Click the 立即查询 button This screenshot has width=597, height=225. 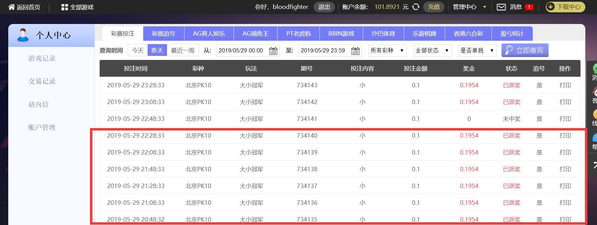coord(525,50)
